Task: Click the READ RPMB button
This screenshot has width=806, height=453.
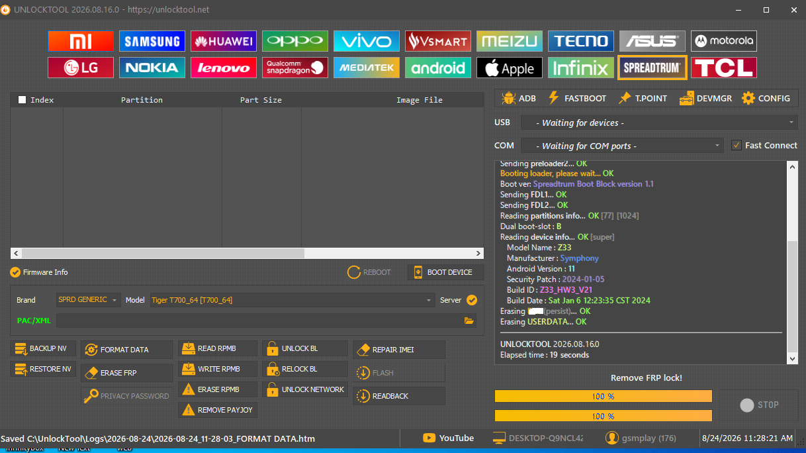Action: [218, 348]
